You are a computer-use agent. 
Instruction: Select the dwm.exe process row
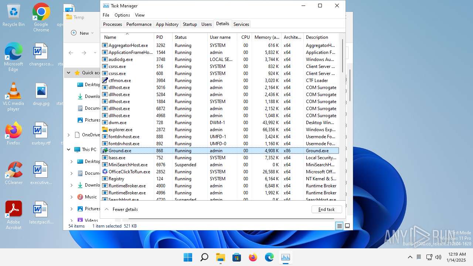220,123
